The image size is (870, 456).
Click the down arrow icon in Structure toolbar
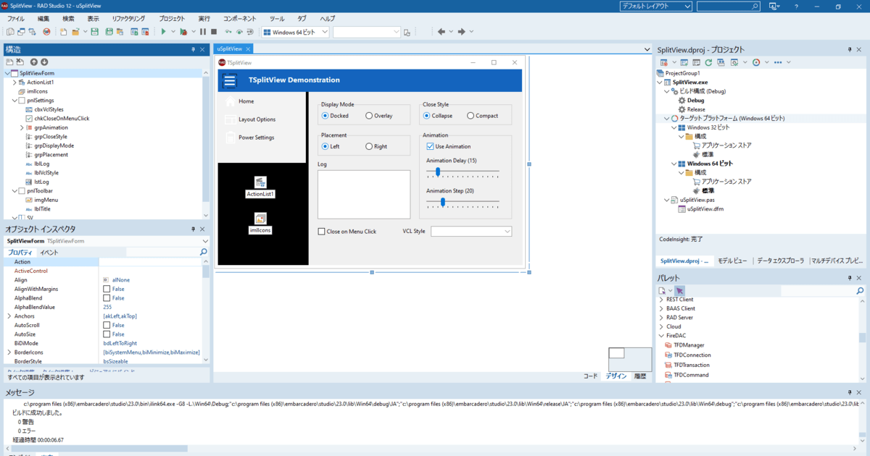click(x=44, y=62)
